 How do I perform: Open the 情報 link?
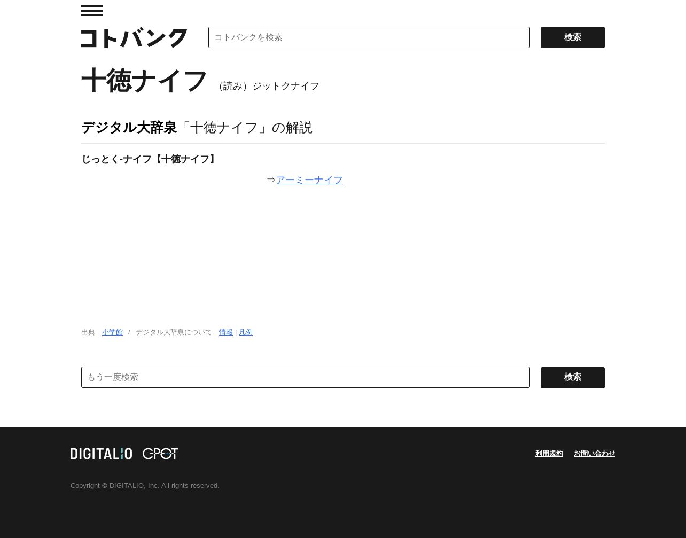pyautogui.click(x=226, y=332)
